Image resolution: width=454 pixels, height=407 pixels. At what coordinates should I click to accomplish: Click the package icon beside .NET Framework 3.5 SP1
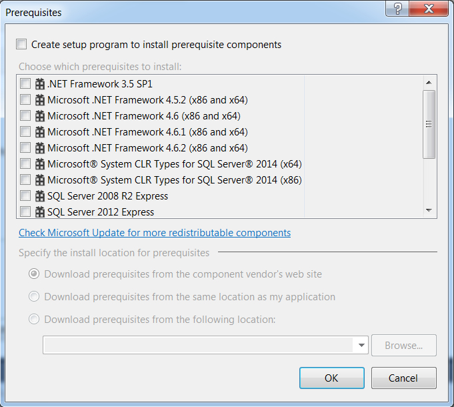pyautogui.click(x=40, y=84)
